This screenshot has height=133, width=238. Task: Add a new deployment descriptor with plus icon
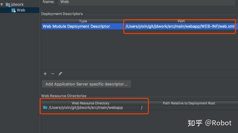[x=45, y=74]
